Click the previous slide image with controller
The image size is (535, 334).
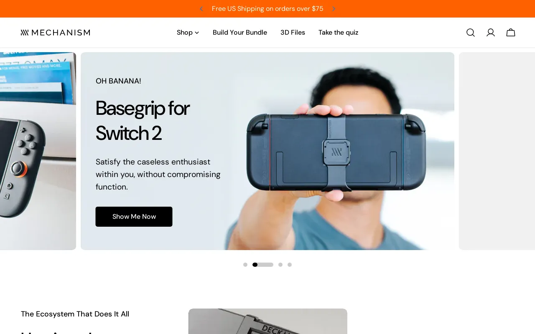pyautogui.click(x=38, y=151)
